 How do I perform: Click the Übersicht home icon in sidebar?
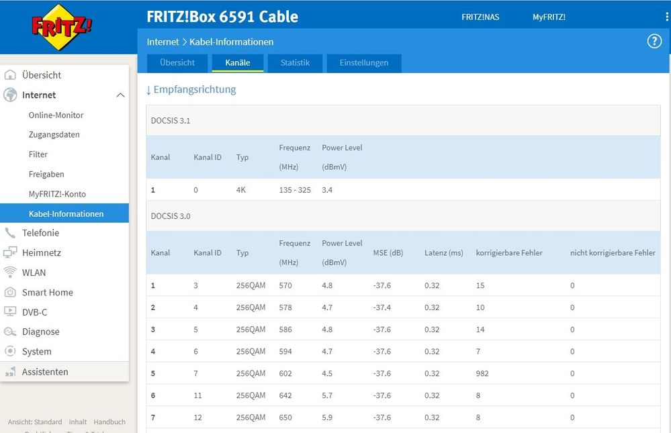click(10, 75)
